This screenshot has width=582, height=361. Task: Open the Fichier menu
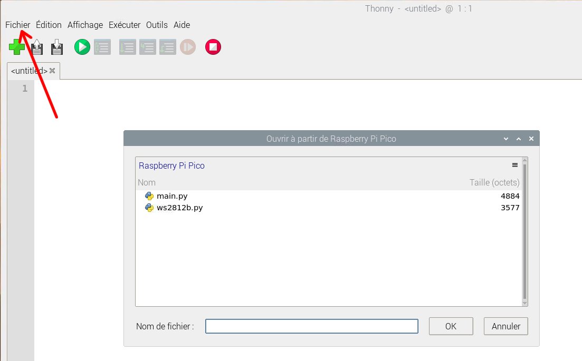[17, 25]
